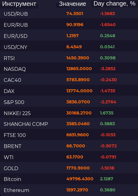Click the BRENT oil row
The height and width of the screenshot is (196, 138).
(x=69, y=146)
